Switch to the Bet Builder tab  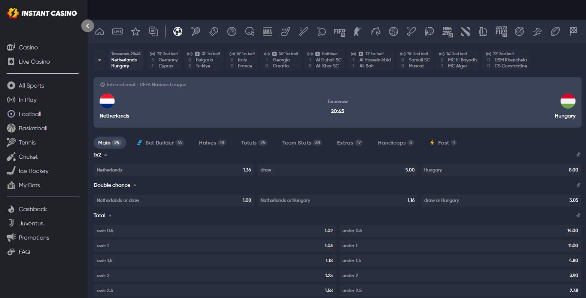tap(160, 143)
